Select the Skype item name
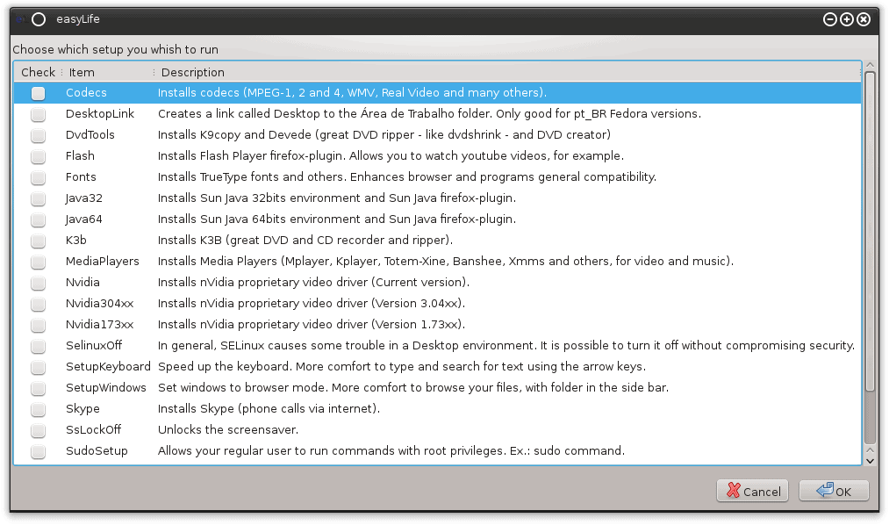Viewport: 889px width, 525px height. [82, 409]
